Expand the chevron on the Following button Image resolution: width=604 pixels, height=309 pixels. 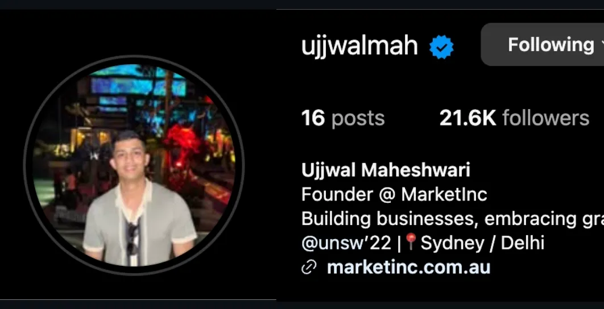602,45
